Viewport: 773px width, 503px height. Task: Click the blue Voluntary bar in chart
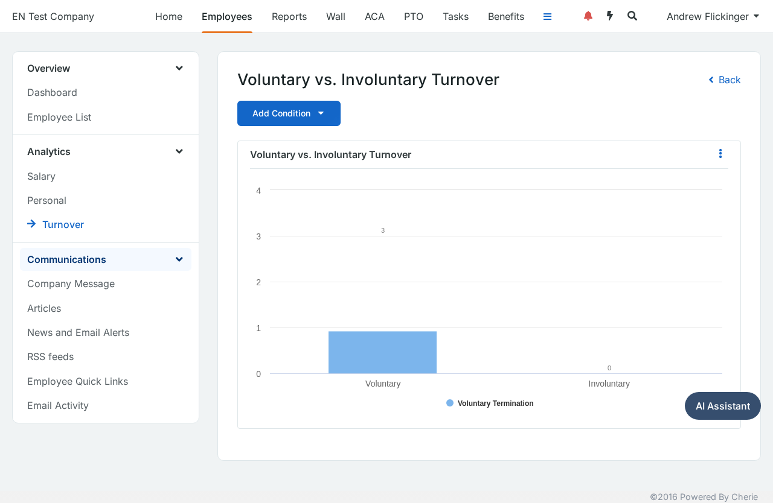[382, 352]
